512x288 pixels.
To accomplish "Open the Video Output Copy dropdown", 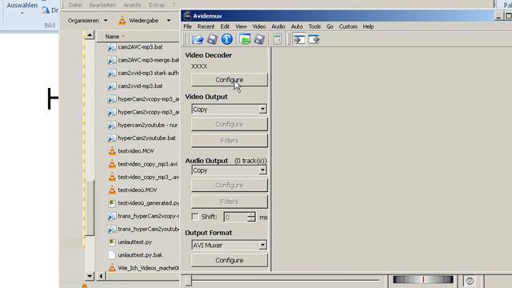I will tap(262, 109).
